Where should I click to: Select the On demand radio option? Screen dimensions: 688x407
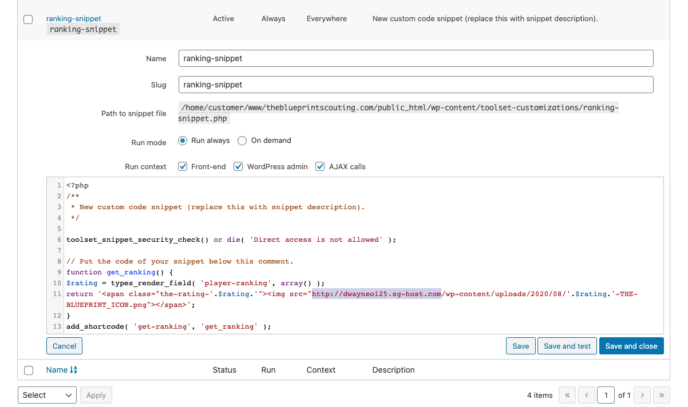point(242,141)
